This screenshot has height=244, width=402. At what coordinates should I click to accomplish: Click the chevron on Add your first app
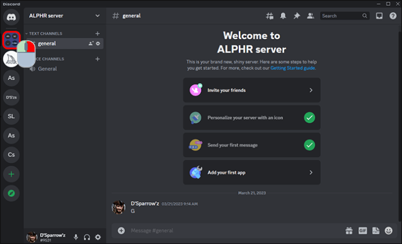[x=311, y=173]
